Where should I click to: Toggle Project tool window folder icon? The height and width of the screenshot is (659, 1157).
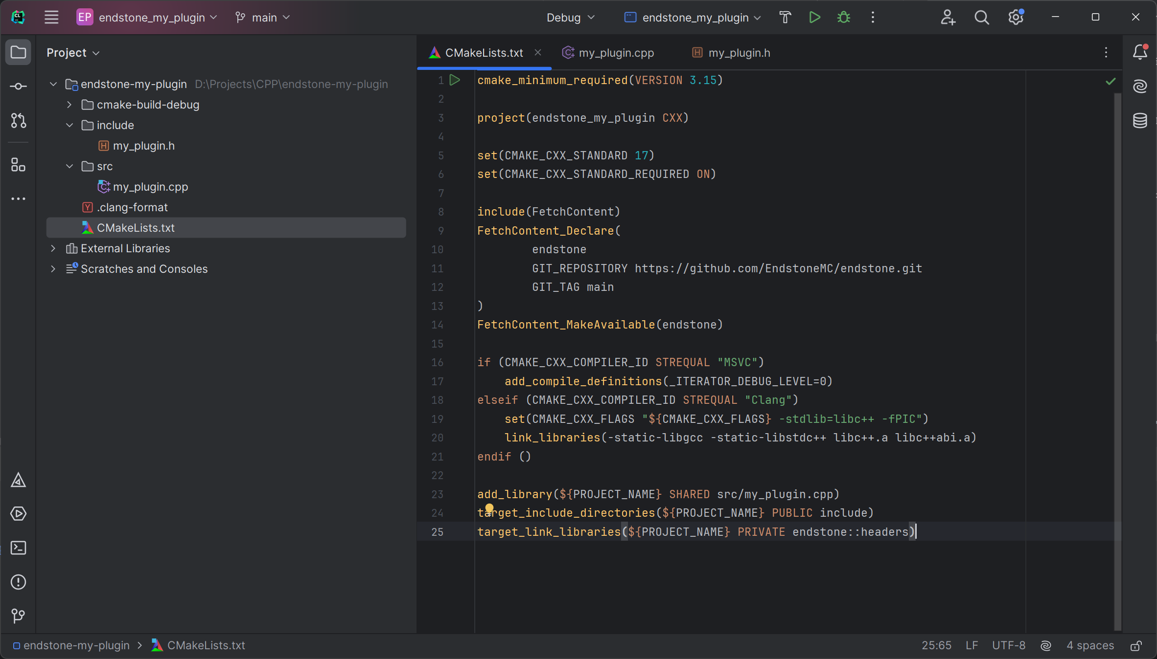18,52
